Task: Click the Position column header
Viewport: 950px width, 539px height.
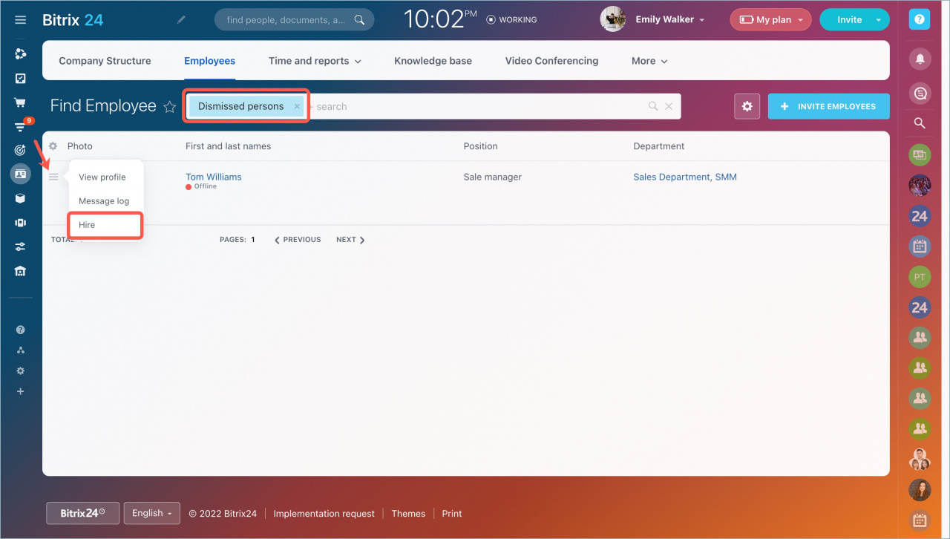Action: pyautogui.click(x=480, y=146)
